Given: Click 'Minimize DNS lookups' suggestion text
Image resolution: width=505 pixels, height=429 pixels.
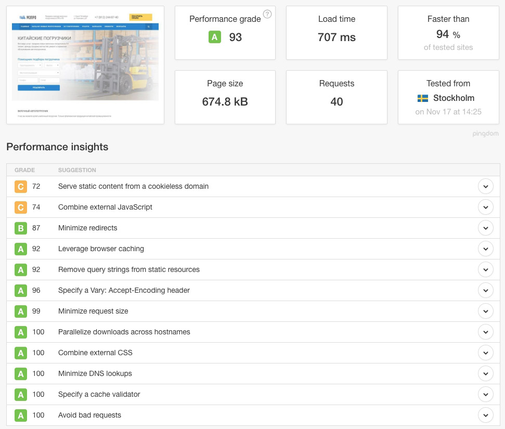Looking at the screenshot, I should 95,373.
